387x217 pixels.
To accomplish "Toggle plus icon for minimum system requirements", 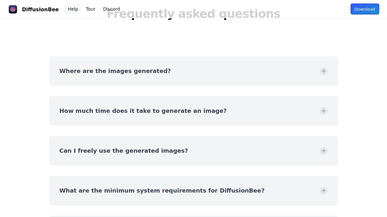I will point(324,191).
